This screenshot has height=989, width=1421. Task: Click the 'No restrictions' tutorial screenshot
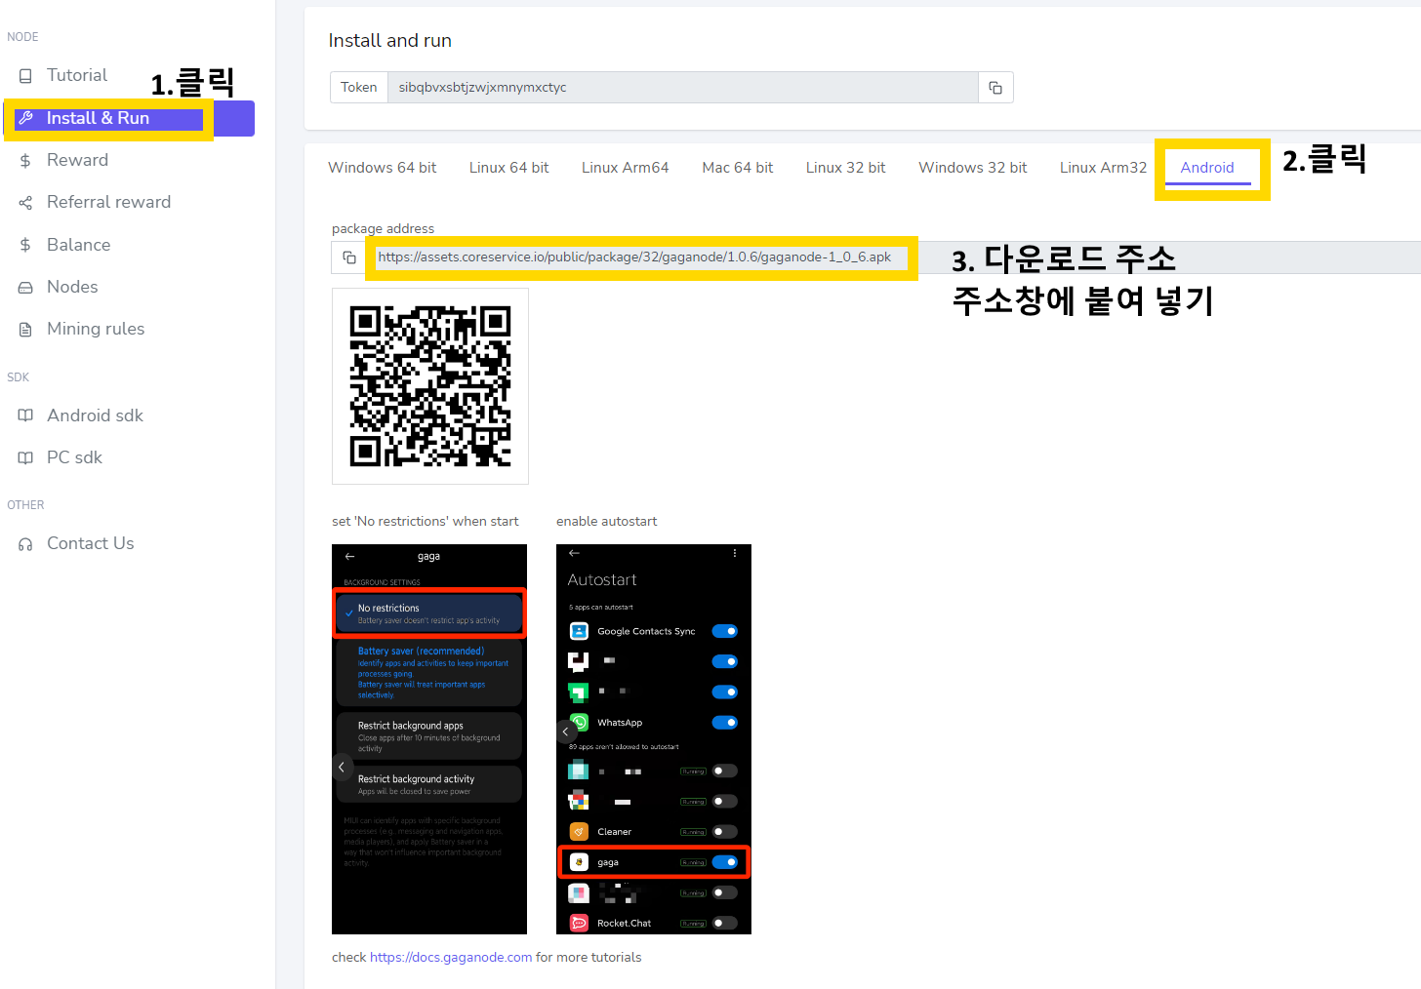point(429,739)
